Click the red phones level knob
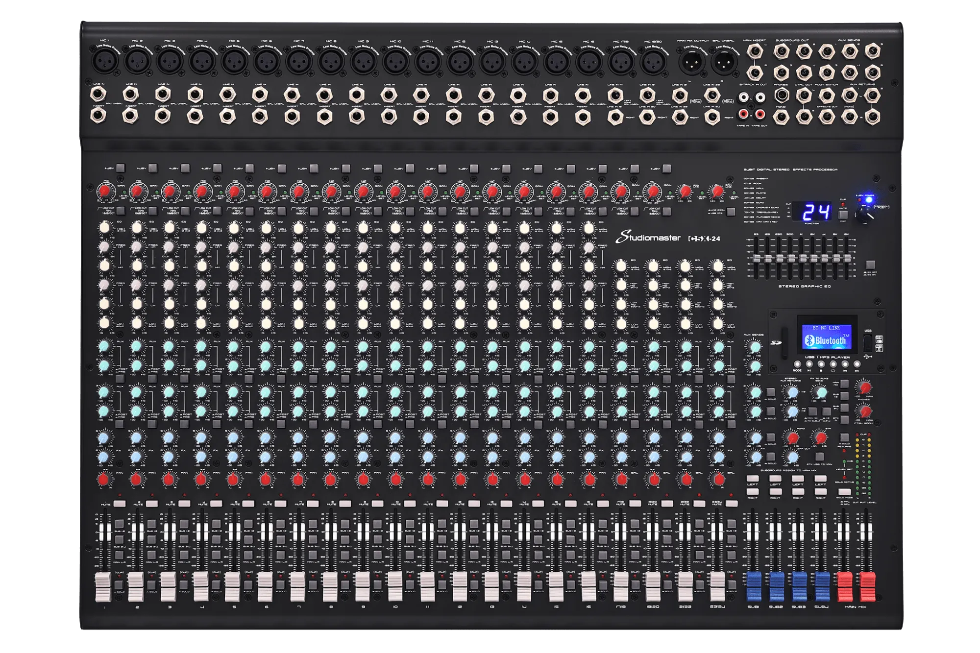Image resolution: width=980 pixels, height=653 pixels. tap(865, 388)
